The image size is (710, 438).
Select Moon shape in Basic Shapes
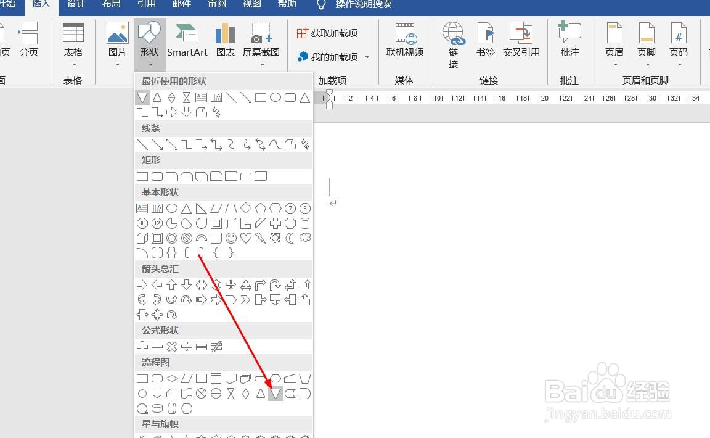click(x=290, y=238)
